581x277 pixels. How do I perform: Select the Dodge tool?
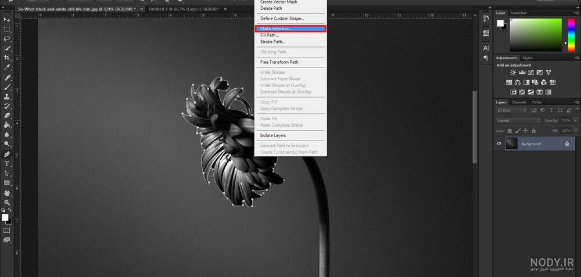tap(6, 144)
